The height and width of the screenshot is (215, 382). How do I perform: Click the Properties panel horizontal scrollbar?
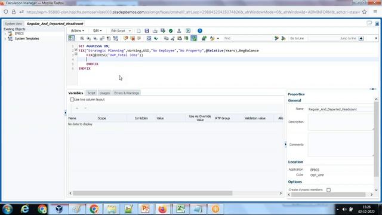pyautogui.click(x=328, y=195)
